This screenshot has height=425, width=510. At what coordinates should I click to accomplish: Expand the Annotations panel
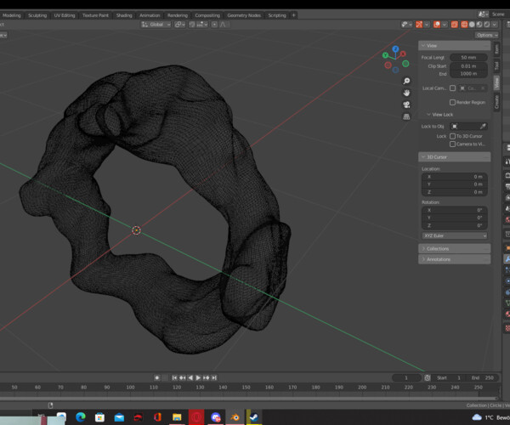[455, 259]
